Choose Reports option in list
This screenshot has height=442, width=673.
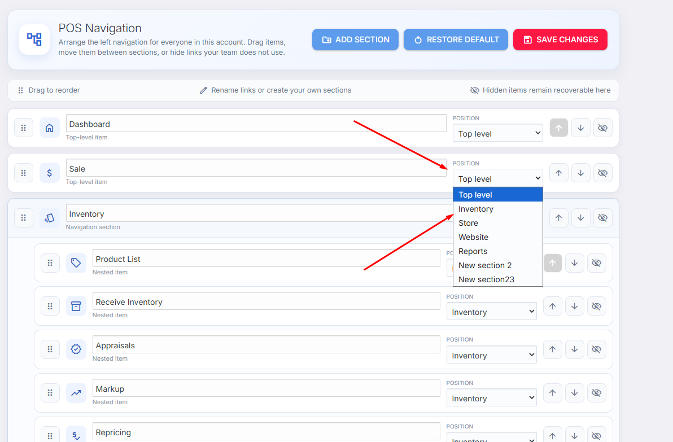pos(498,251)
